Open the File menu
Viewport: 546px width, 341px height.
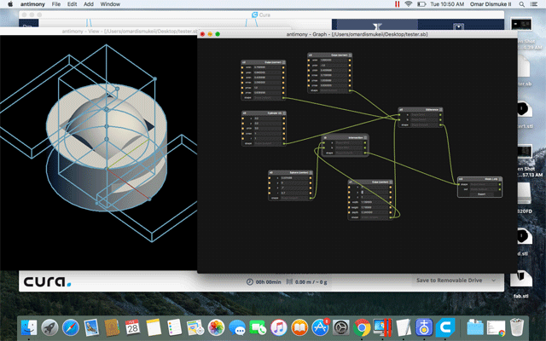tap(56, 4)
